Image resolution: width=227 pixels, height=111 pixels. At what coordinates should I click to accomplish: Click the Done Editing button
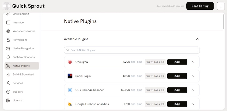(200, 6)
